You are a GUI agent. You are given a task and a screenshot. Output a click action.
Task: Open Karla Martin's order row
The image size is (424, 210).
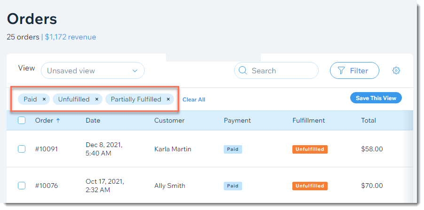coord(210,149)
